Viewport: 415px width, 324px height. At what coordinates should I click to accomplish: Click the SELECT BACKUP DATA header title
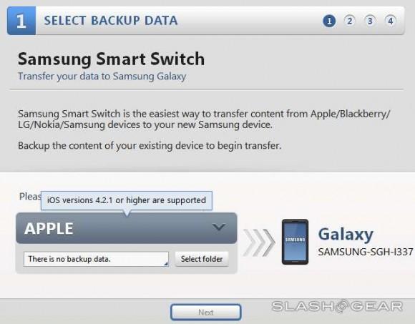(111, 21)
